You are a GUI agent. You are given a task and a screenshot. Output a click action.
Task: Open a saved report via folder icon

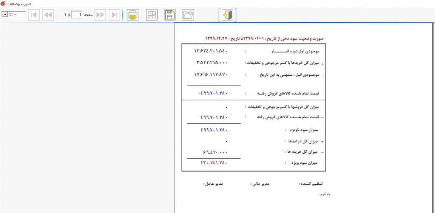[x=188, y=15]
